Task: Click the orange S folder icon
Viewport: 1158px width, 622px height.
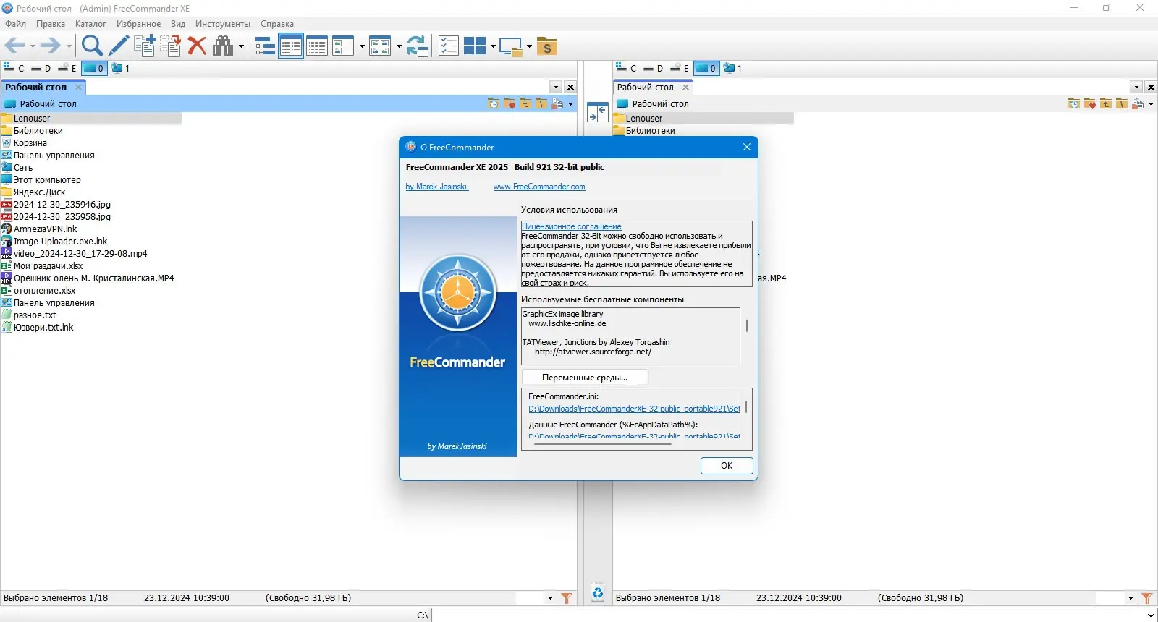Action: tap(547, 46)
